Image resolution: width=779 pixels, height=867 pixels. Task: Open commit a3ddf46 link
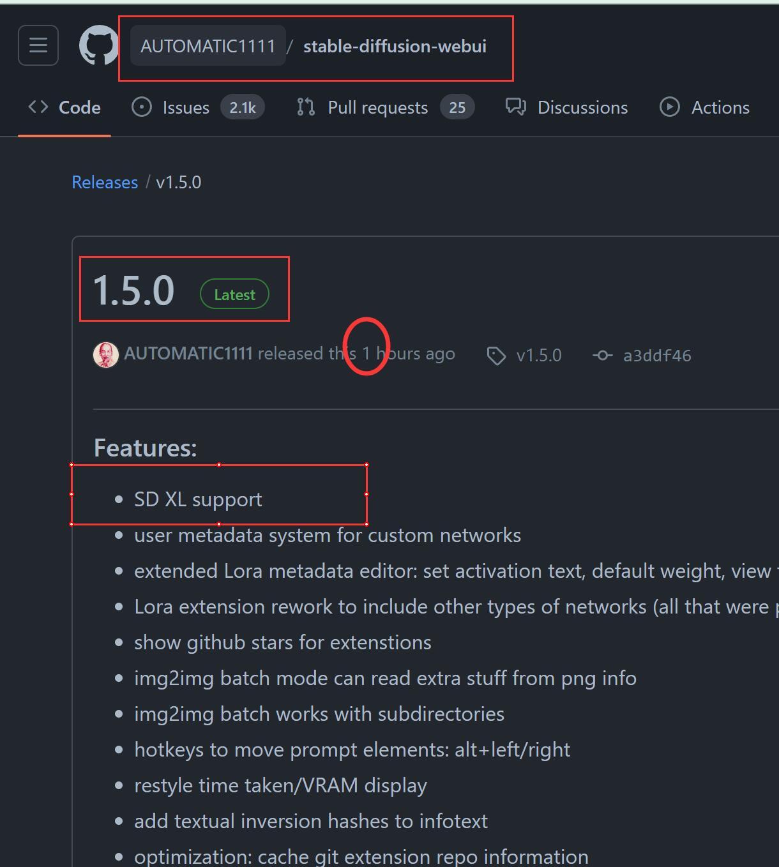tap(657, 356)
